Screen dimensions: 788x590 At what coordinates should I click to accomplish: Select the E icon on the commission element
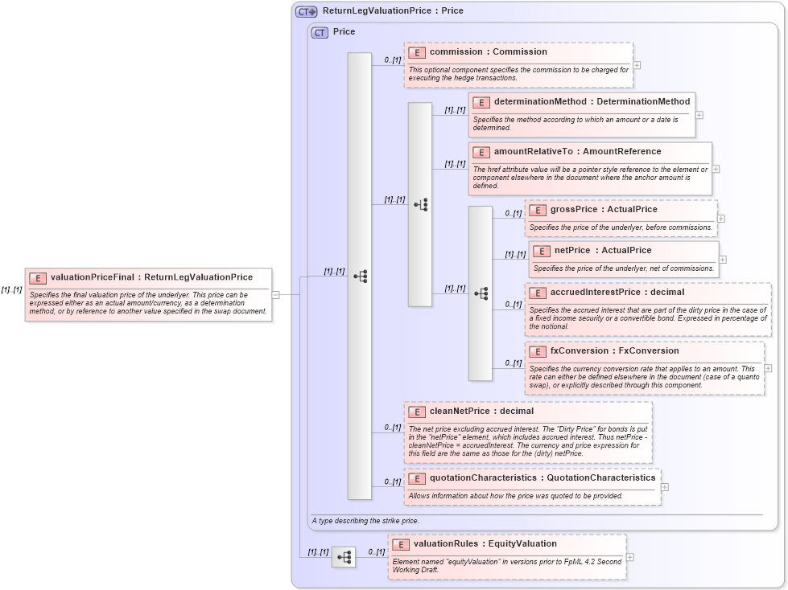tap(416, 51)
